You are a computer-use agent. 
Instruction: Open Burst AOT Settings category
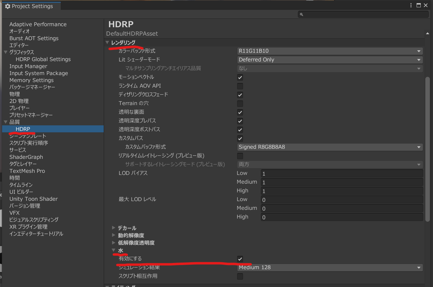click(x=34, y=38)
